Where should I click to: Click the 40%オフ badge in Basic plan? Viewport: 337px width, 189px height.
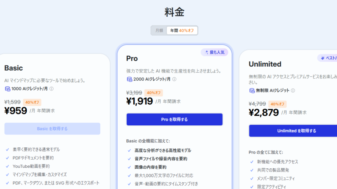tap(32, 102)
